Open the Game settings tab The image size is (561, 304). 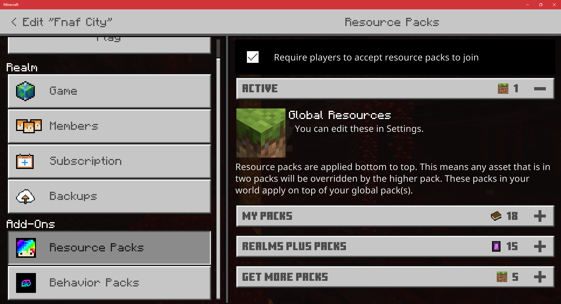click(x=109, y=91)
